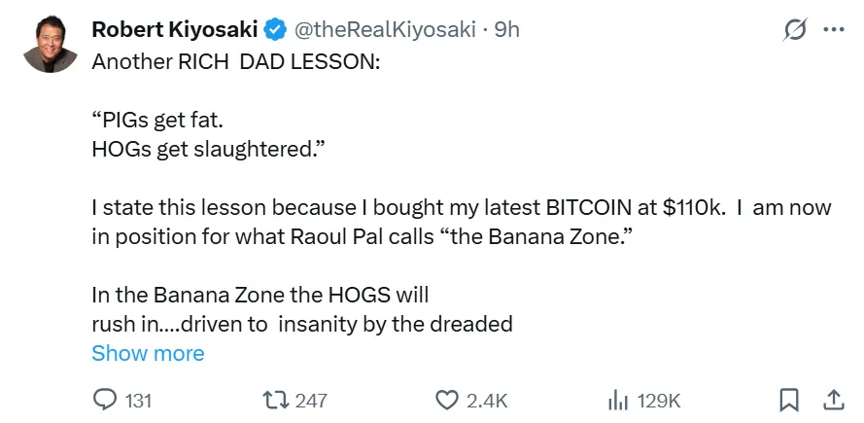Repost this tweet using the arrows icon
The image size is (864, 423).
coord(275,400)
